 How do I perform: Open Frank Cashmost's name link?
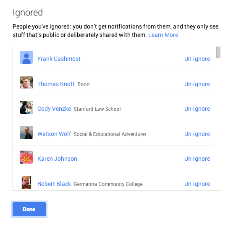59,59
